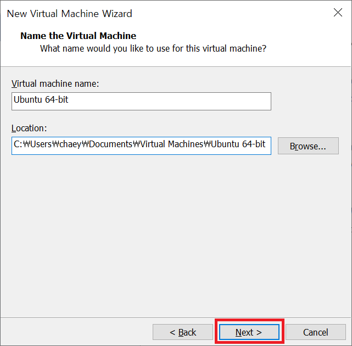The width and height of the screenshot is (352, 346).
Task: Go back with the Back button
Action: (183, 332)
